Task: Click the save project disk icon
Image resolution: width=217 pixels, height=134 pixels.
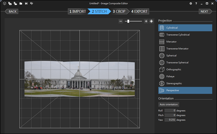Action: click(x=26, y=3)
